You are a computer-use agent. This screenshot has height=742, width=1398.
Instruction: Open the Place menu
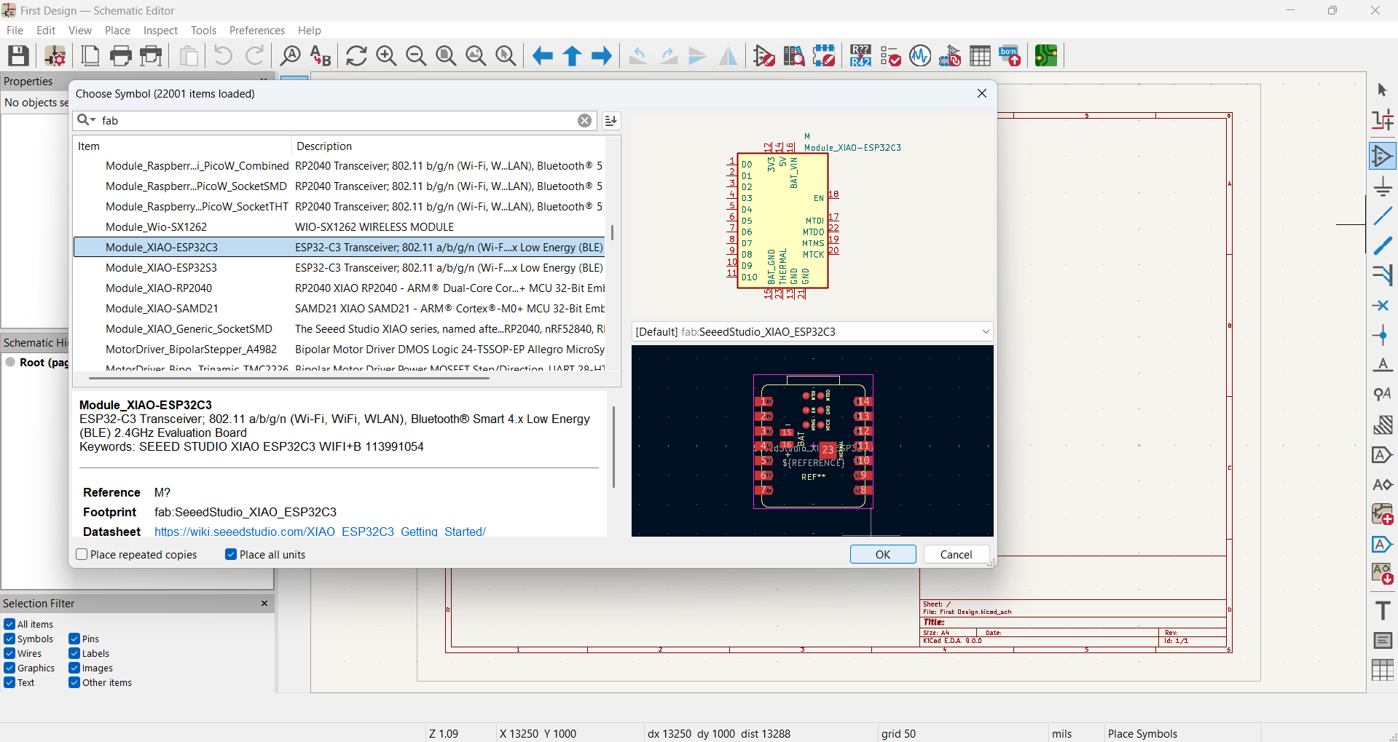pos(117,30)
